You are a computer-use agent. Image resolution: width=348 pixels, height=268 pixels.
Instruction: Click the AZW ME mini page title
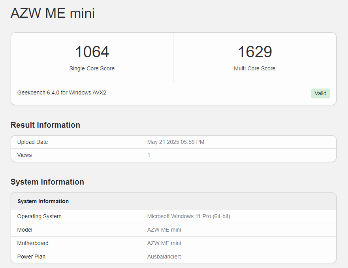click(x=53, y=13)
